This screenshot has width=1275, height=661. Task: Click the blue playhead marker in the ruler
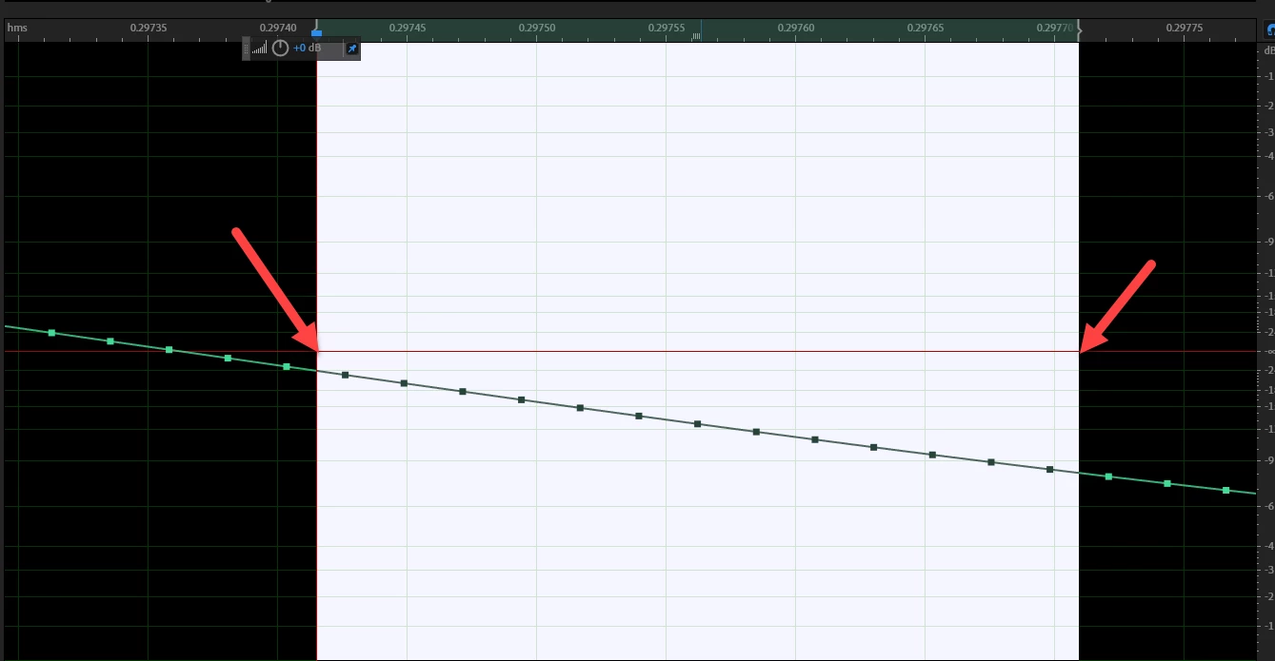pyautogui.click(x=316, y=32)
